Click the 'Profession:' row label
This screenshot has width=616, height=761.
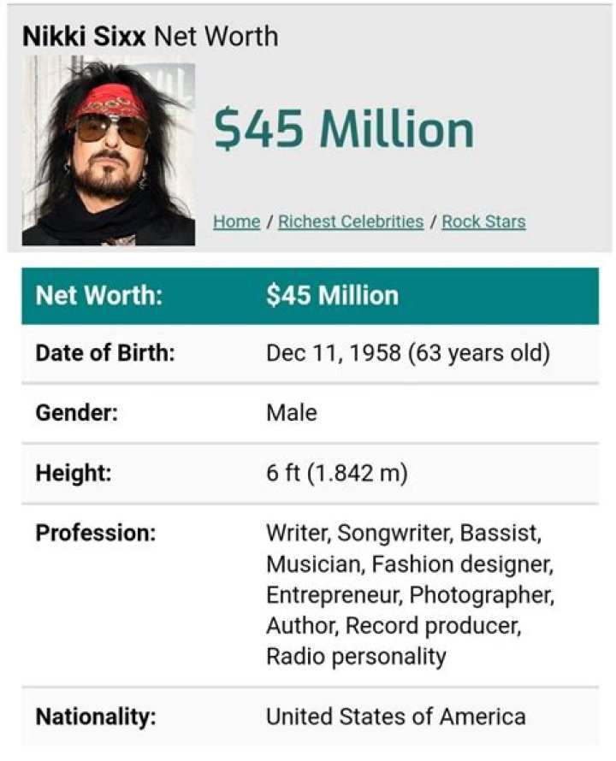(96, 534)
